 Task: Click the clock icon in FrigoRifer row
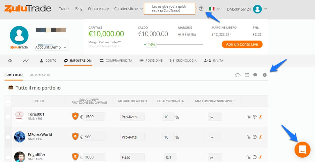tap(255, 157)
